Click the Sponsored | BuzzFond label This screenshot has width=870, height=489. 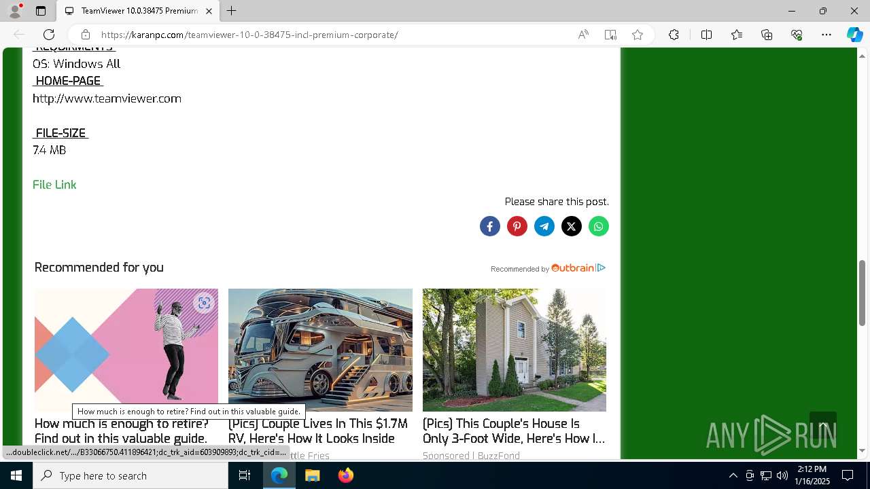pos(471,456)
